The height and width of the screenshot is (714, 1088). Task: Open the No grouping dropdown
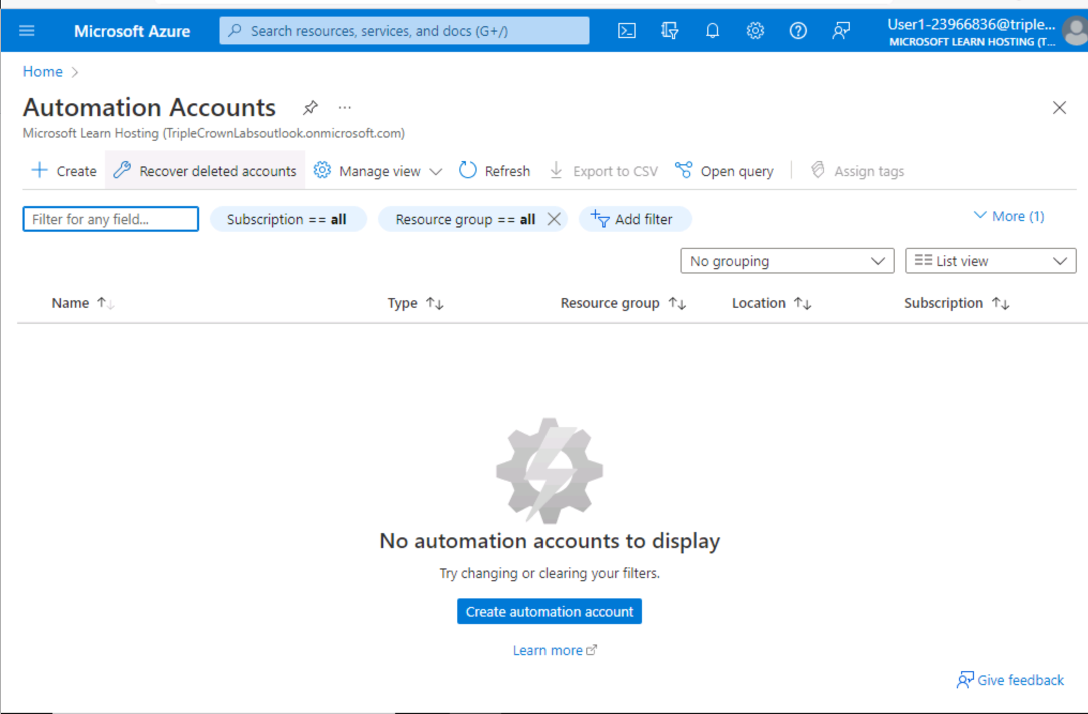click(787, 261)
